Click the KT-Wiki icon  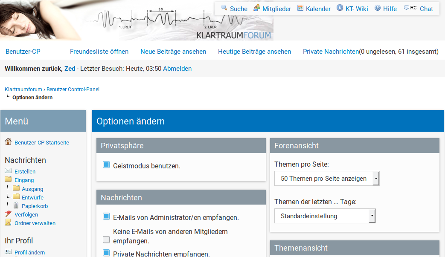click(x=340, y=8)
